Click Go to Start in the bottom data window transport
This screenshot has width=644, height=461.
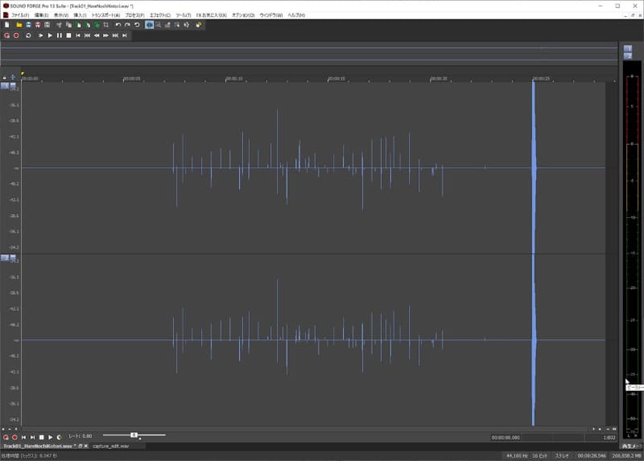tap(23, 438)
